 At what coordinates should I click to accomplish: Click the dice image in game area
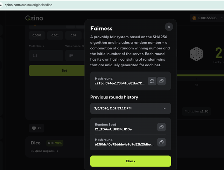[196, 54]
